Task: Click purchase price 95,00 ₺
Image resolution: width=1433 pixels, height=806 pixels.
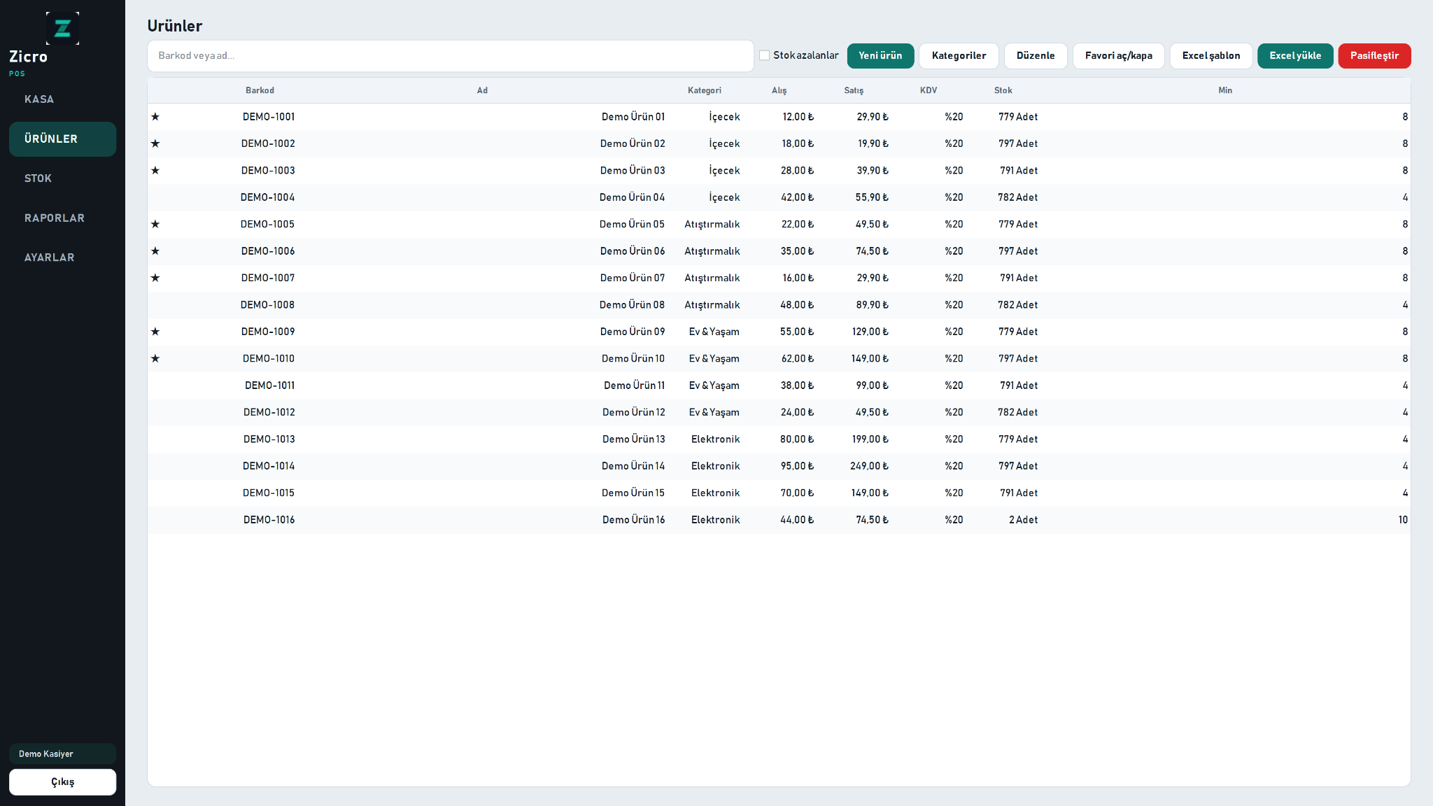Action: coord(798,466)
